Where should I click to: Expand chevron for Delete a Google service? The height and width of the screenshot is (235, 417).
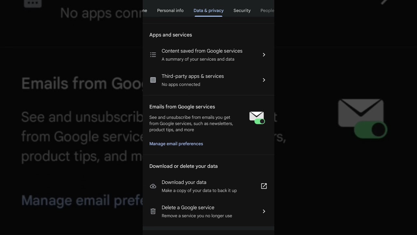point(264,211)
